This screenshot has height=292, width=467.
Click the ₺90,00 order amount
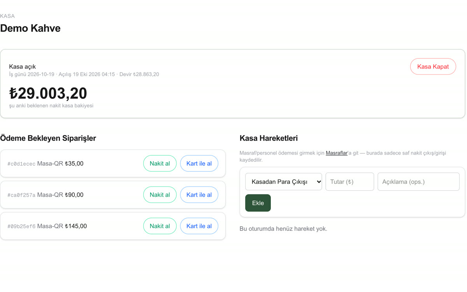(74, 195)
